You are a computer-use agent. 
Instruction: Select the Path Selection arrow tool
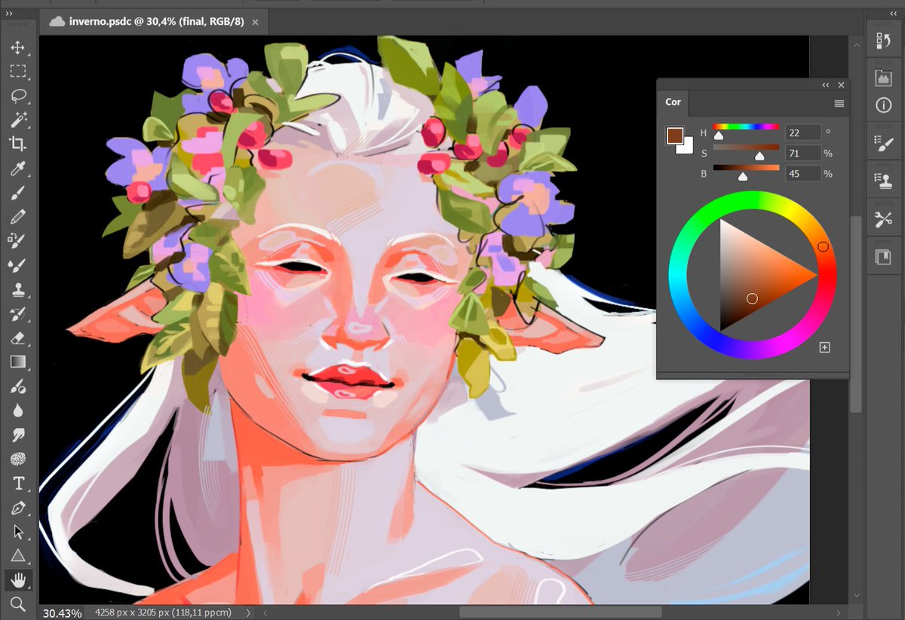(x=17, y=531)
